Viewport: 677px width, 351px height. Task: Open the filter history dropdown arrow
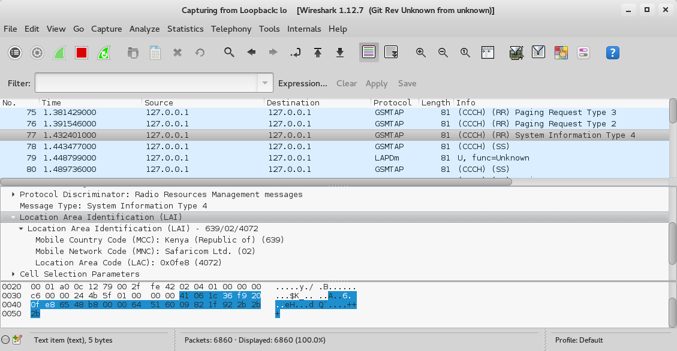[x=265, y=83]
